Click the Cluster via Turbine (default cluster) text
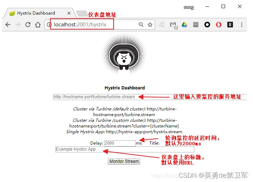 [109, 109]
